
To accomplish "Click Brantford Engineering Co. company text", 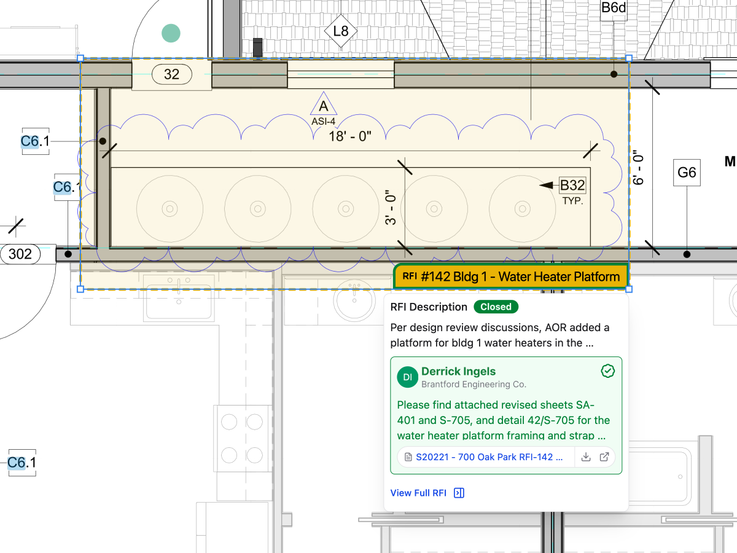I will [474, 384].
